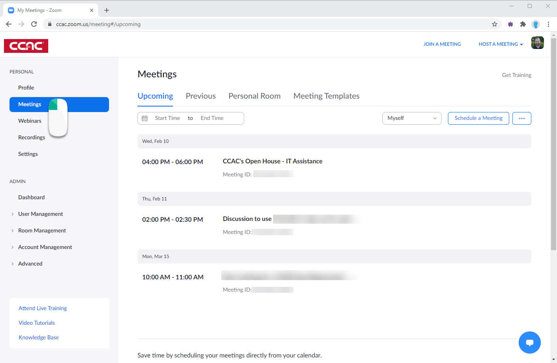Open the Knowledge Base link
The width and height of the screenshot is (557, 363).
coord(39,337)
